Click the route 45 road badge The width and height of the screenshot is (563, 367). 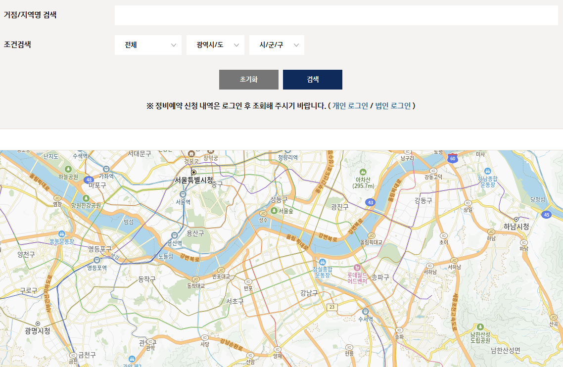pos(547,215)
